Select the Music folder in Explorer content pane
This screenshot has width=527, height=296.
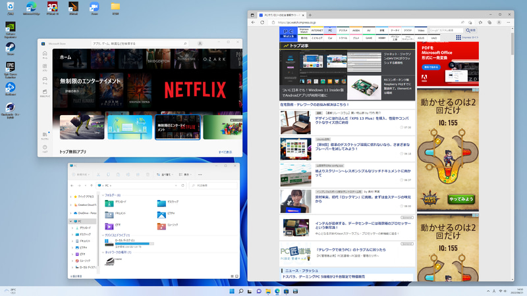(x=167, y=226)
